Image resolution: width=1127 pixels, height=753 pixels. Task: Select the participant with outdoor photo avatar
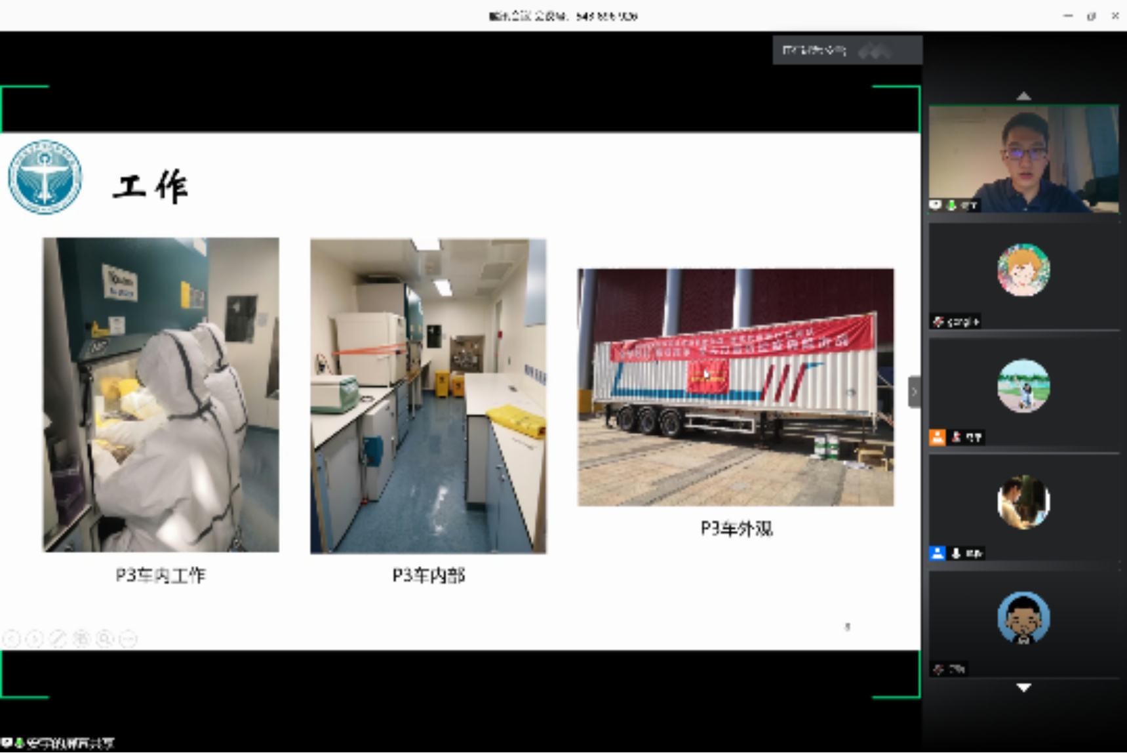1023,386
